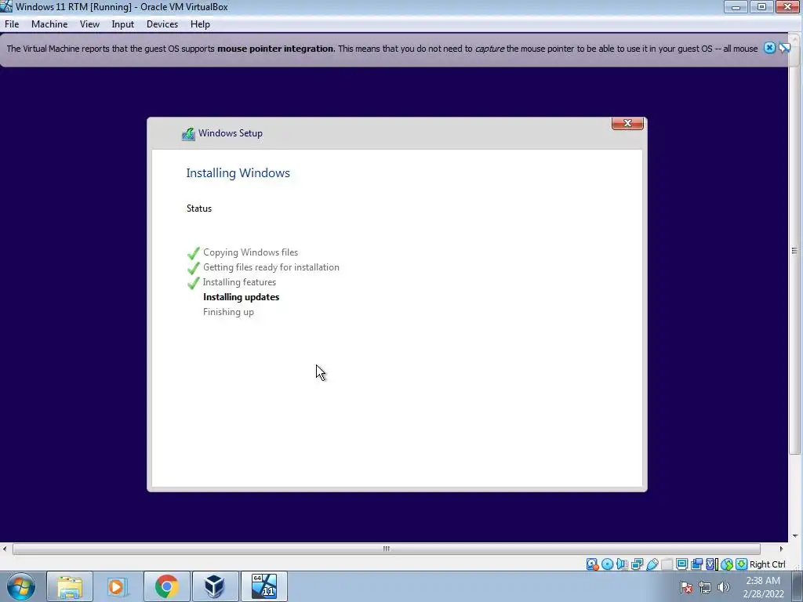Click the optical disk indicator icon

(608, 564)
